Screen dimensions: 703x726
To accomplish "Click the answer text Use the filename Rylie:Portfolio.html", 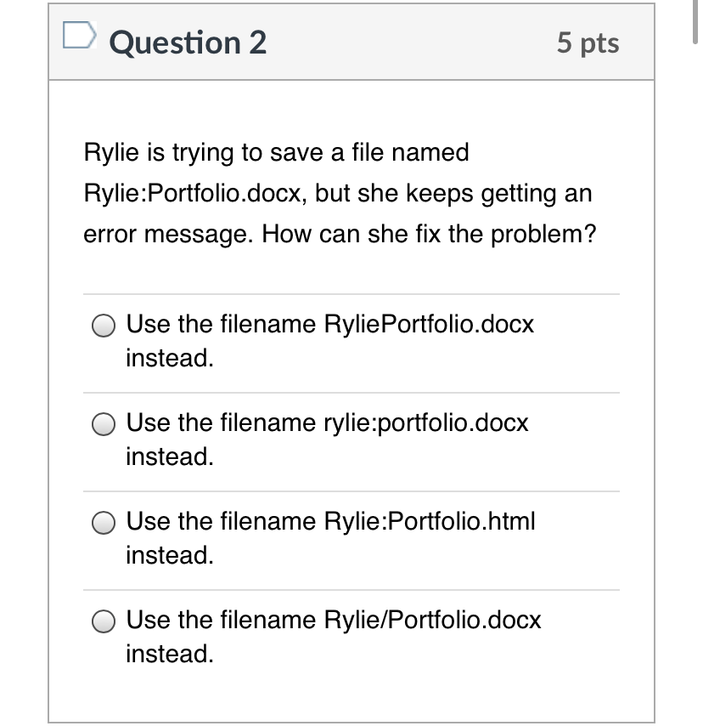I will tap(330, 521).
